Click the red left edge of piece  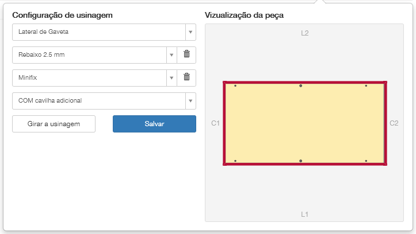click(x=224, y=123)
